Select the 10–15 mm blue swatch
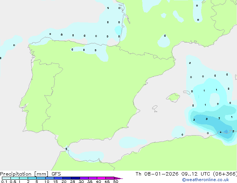 pyautogui.click(x=50, y=178)
